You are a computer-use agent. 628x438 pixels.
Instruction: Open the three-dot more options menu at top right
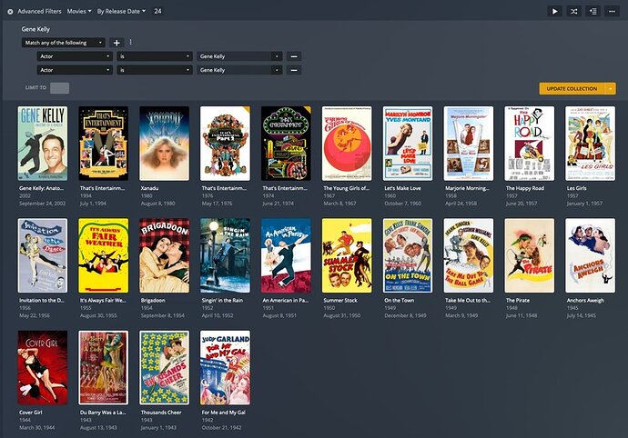pos(612,11)
